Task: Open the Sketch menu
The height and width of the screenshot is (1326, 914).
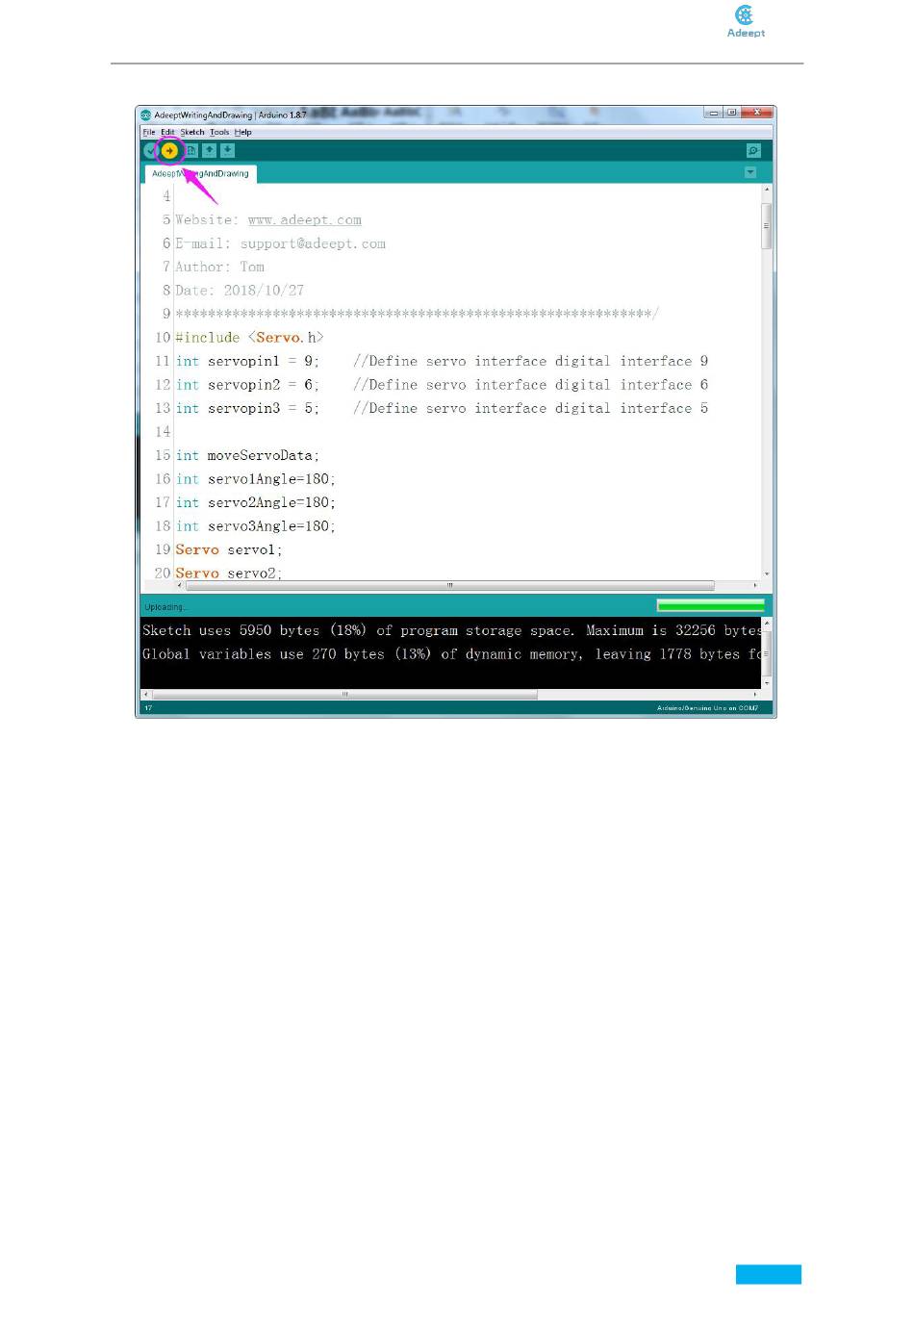Action: coord(192,133)
